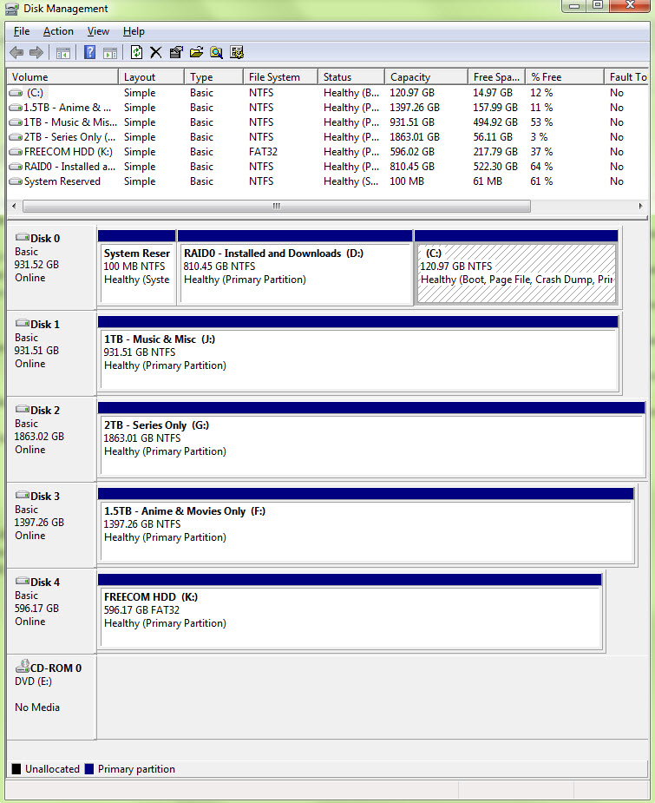Sort by the Layout column header

tap(151, 76)
